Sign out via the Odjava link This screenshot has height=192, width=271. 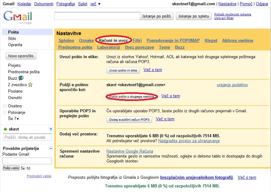click(x=262, y=4)
